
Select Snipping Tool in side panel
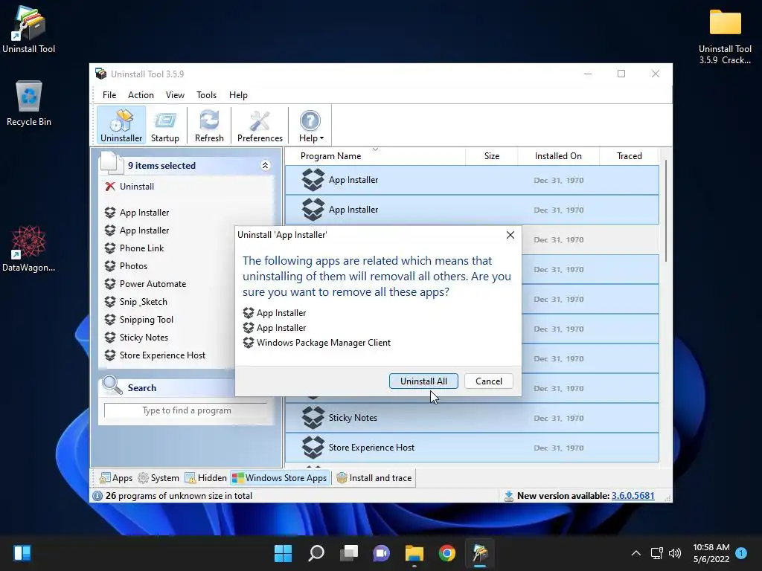147,320
